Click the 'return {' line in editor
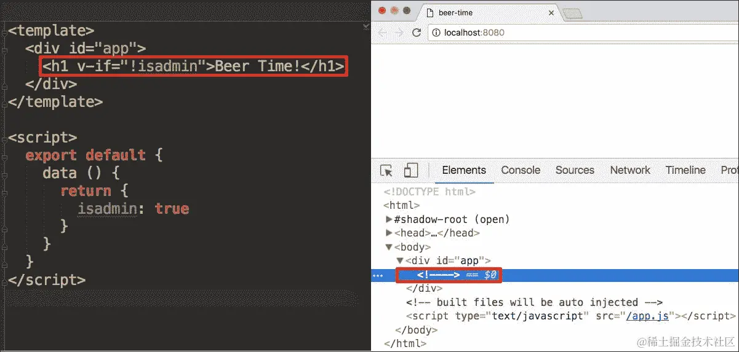Image resolution: width=739 pixels, height=352 pixels. pyautogui.click(x=94, y=191)
